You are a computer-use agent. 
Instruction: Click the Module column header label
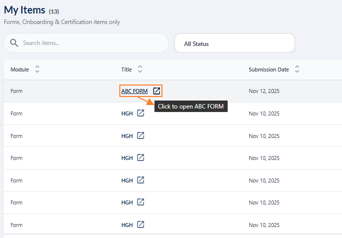click(20, 69)
